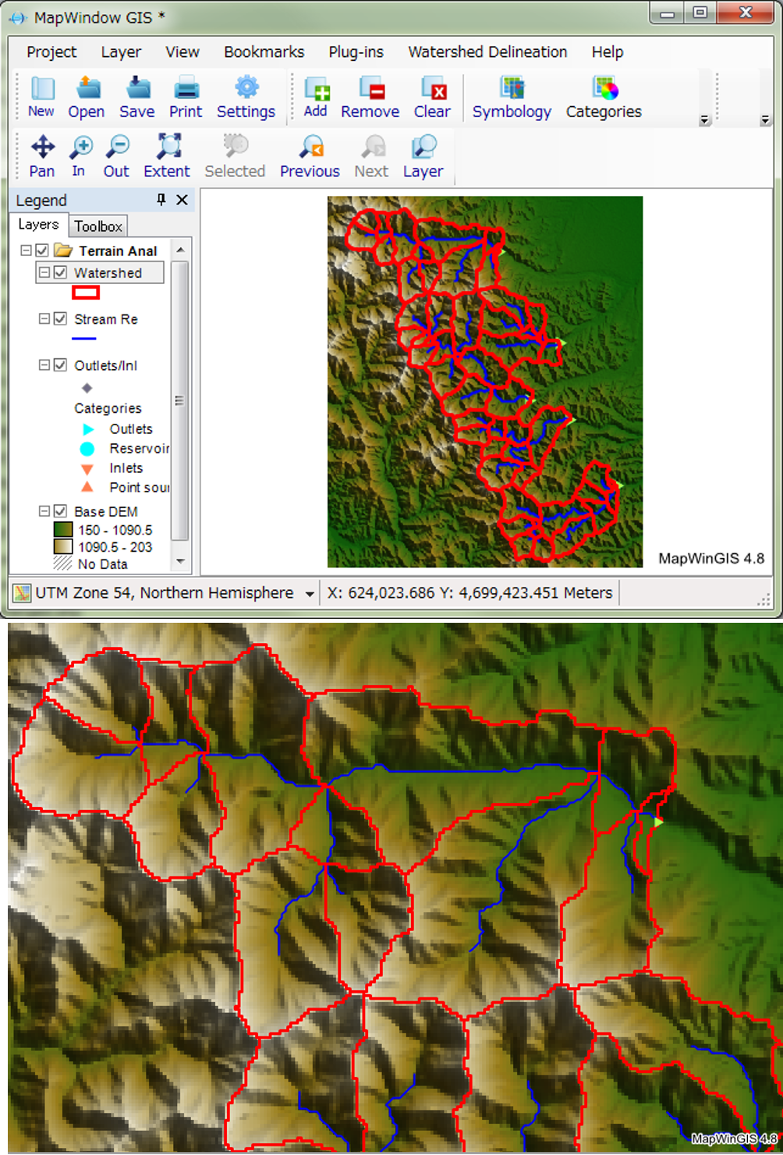The image size is (783, 1155).
Task: Click the Outlets/Inlets gray diamond symbol
Action: tap(87, 388)
